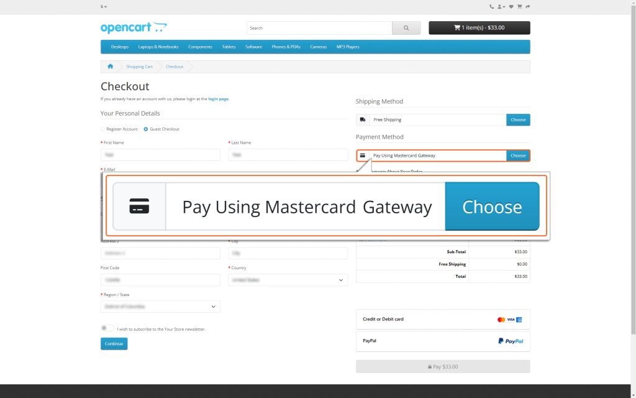This screenshot has height=398, width=636.
Task: Open the wish list heart icon
Action: [511, 7]
